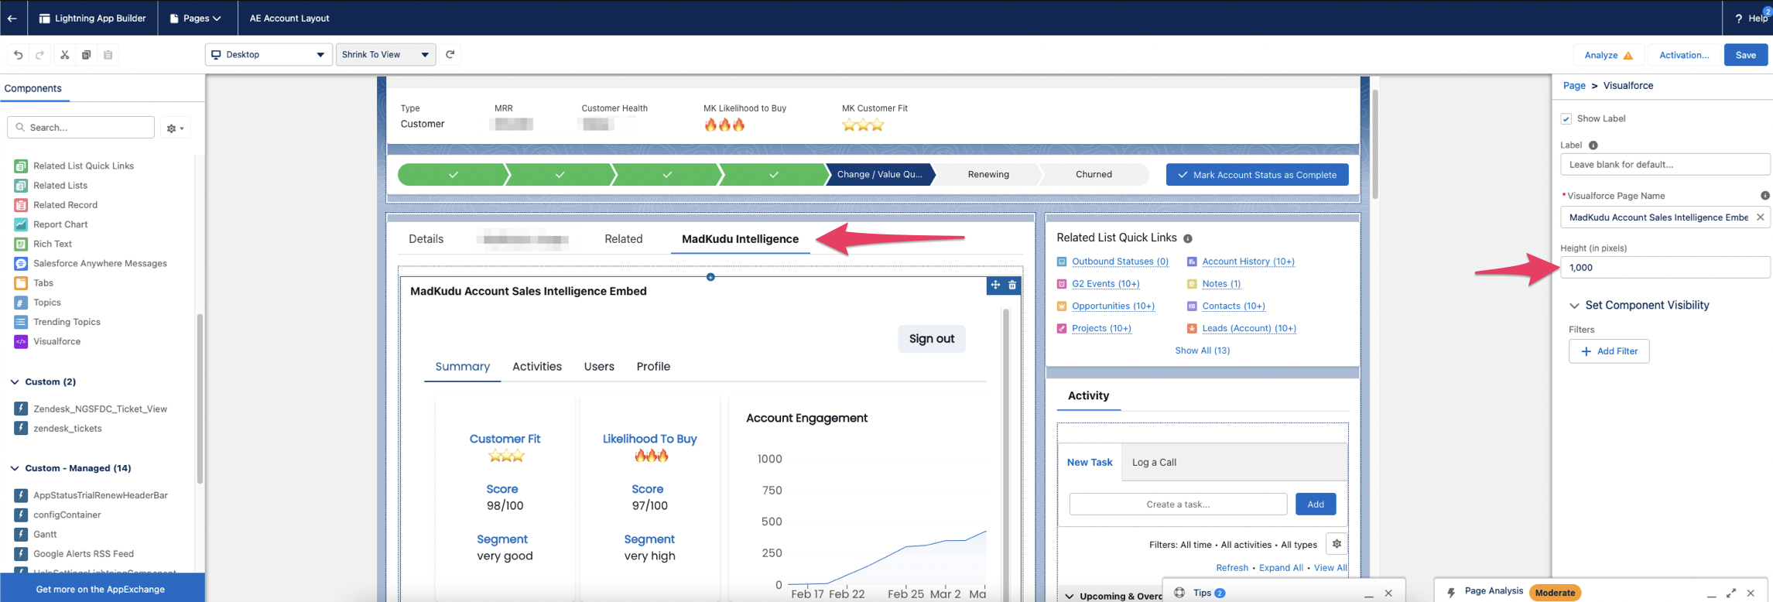Click the Expand All activity link
Screen dimensions: 1773x602
(1281, 568)
